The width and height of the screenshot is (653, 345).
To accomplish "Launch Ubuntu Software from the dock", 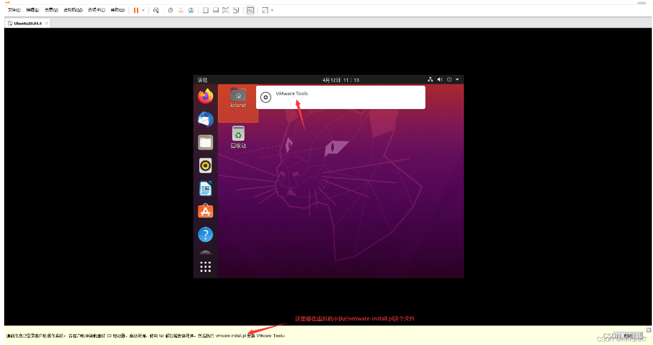I will (205, 211).
